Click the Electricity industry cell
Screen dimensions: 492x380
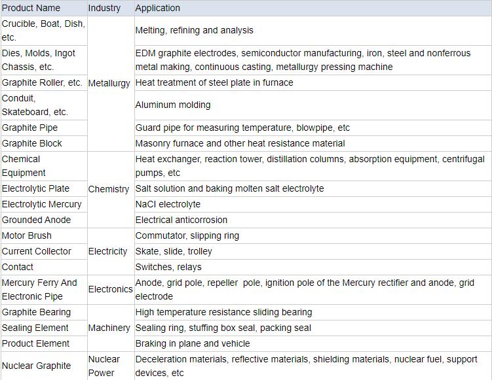[x=108, y=251]
